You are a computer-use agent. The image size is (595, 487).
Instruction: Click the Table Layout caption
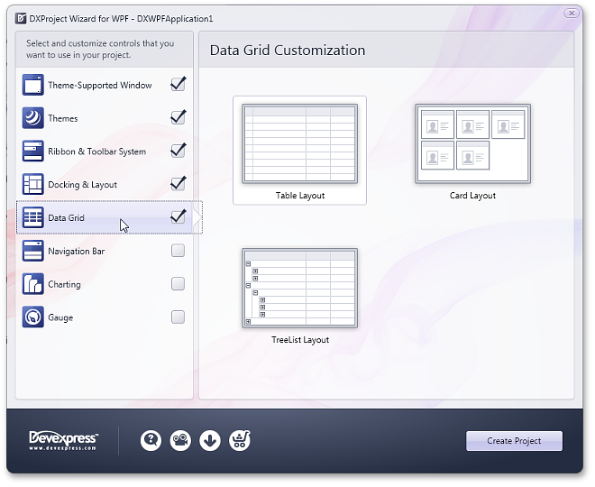click(300, 196)
